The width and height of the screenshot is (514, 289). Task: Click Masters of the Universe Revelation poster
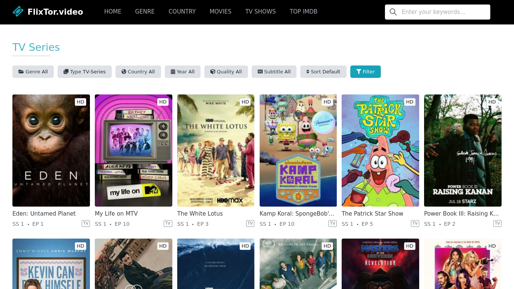click(x=380, y=264)
